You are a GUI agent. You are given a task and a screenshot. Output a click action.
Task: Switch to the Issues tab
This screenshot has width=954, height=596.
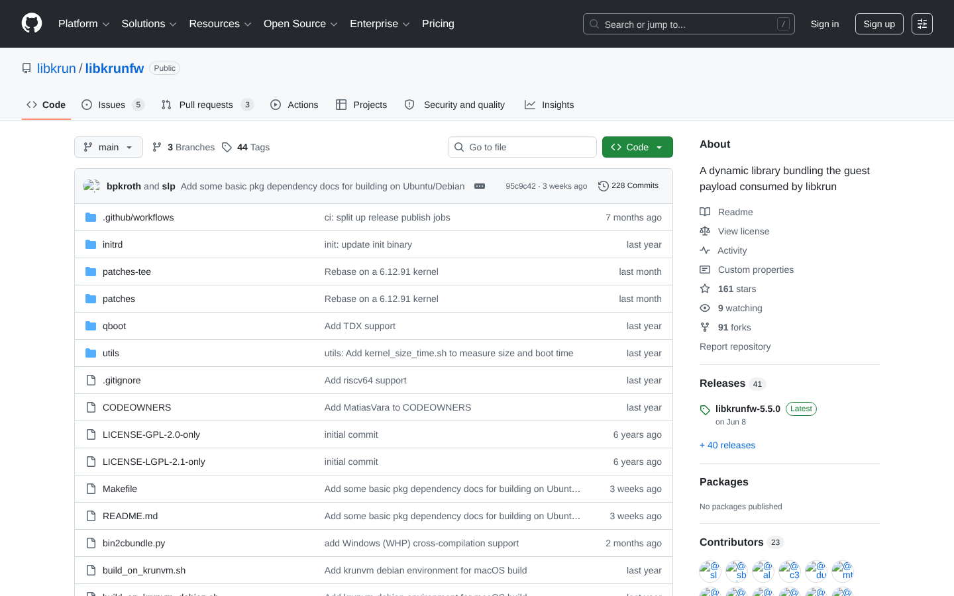click(113, 105)
